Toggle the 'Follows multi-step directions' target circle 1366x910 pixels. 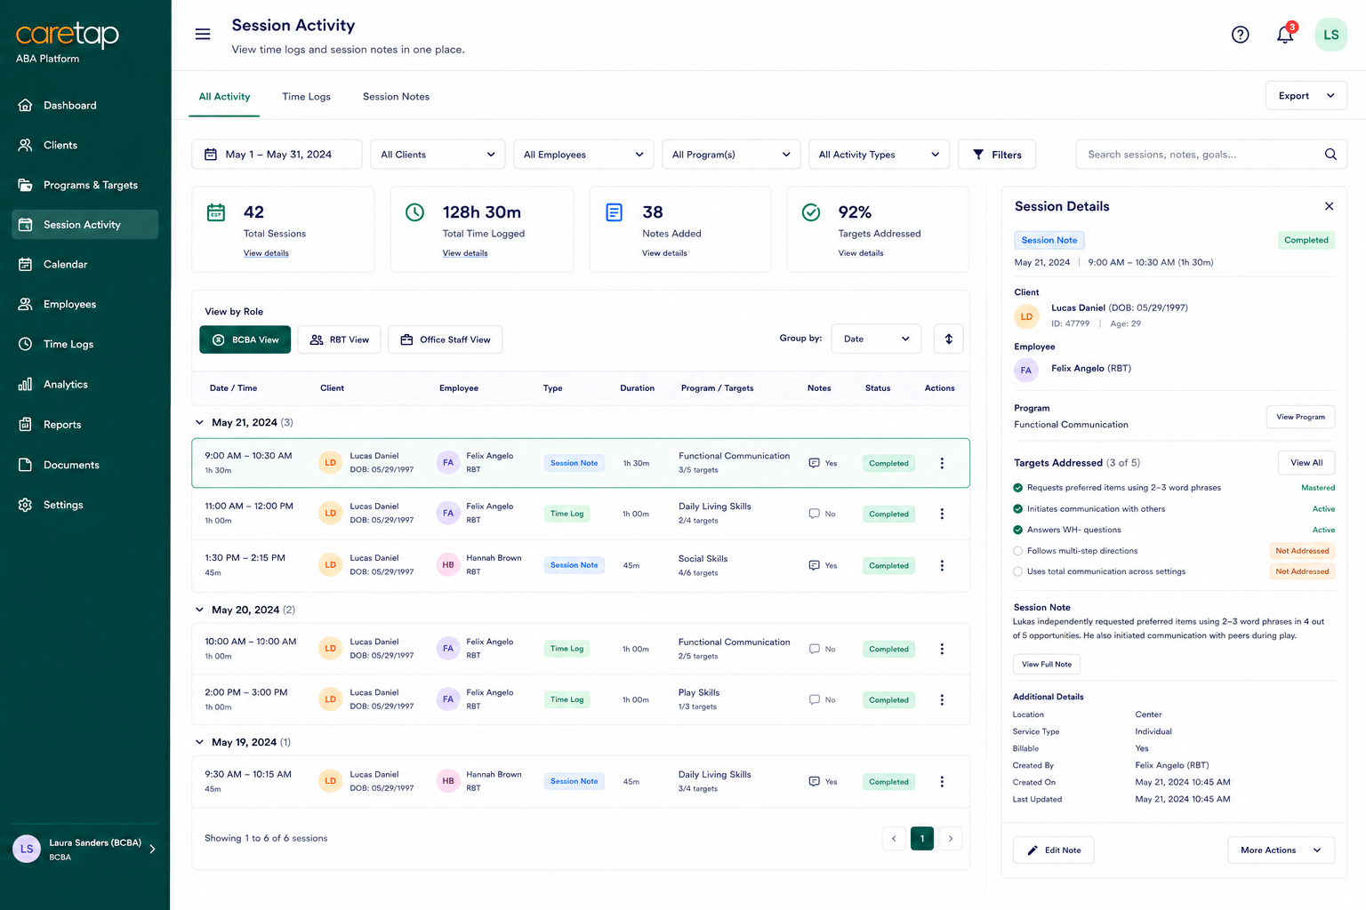click(1017, 551)
